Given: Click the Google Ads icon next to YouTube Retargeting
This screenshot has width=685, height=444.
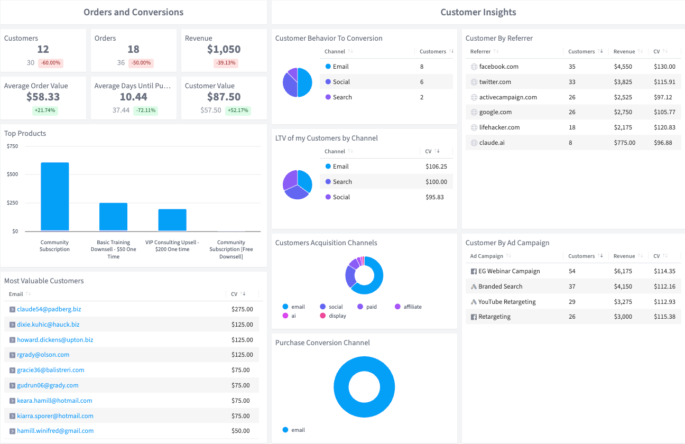Looking at the screenshot, I should point(474,302).
